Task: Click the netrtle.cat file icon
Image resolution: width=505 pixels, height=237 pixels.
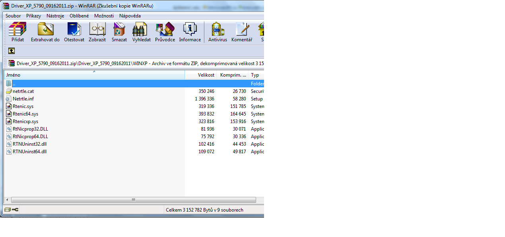Action: 9,91
